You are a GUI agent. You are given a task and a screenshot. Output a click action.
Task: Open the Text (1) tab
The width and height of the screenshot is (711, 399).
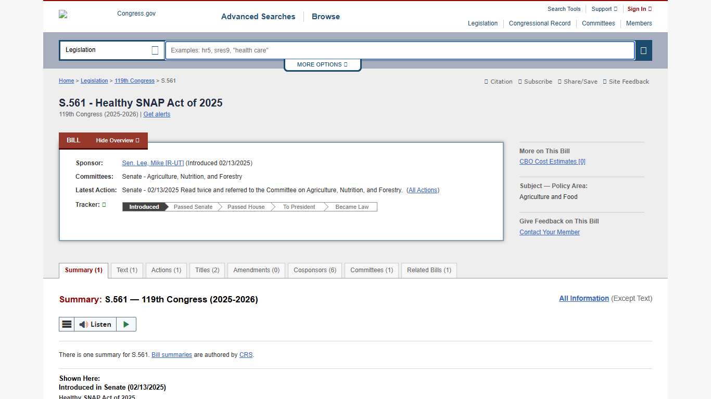(126, 270)
